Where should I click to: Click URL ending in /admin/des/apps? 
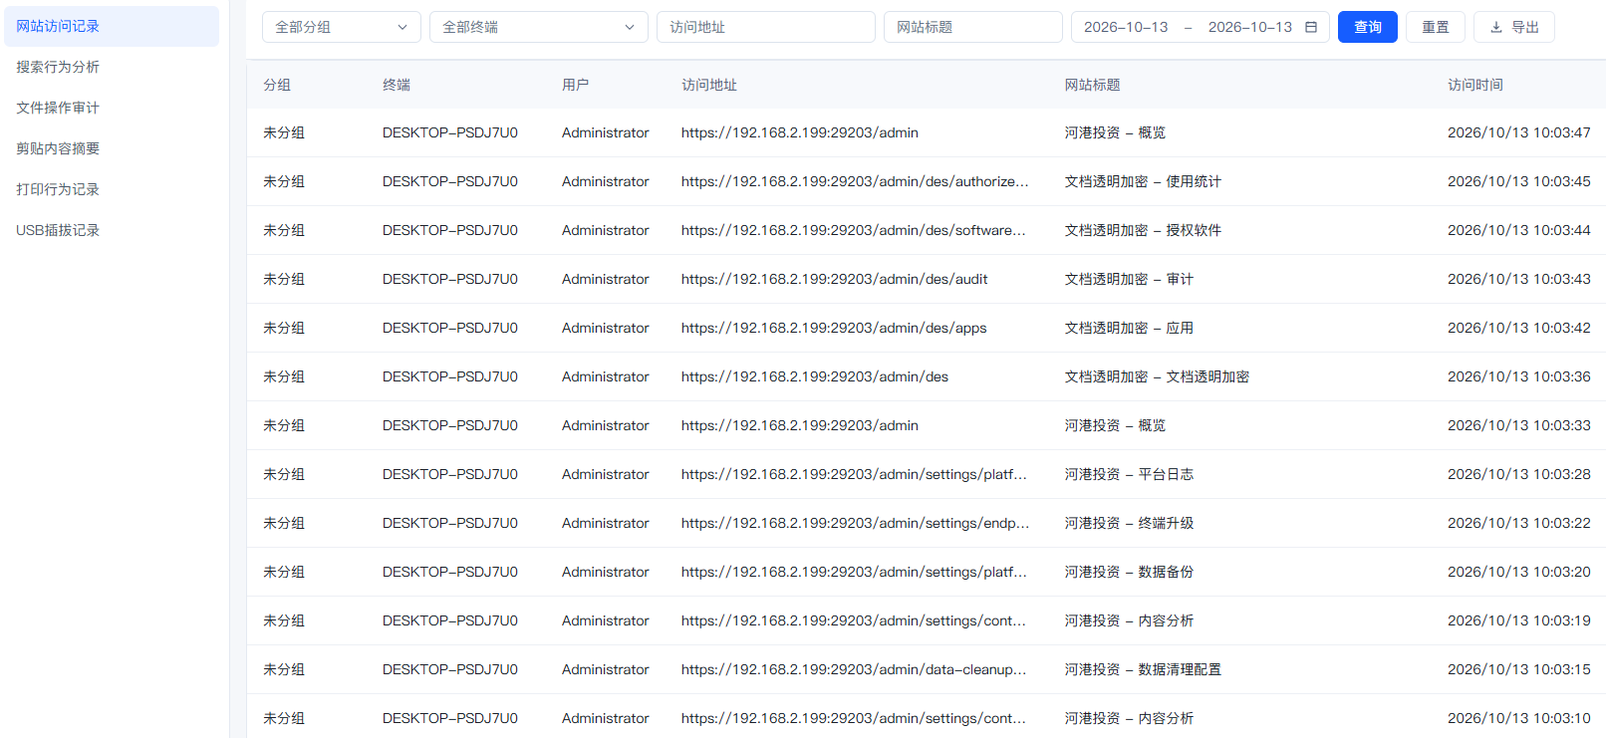tap(834, 328)
